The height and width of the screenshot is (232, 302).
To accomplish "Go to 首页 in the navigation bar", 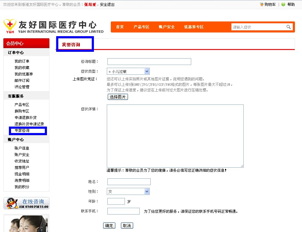I will [x=120, y=27].
